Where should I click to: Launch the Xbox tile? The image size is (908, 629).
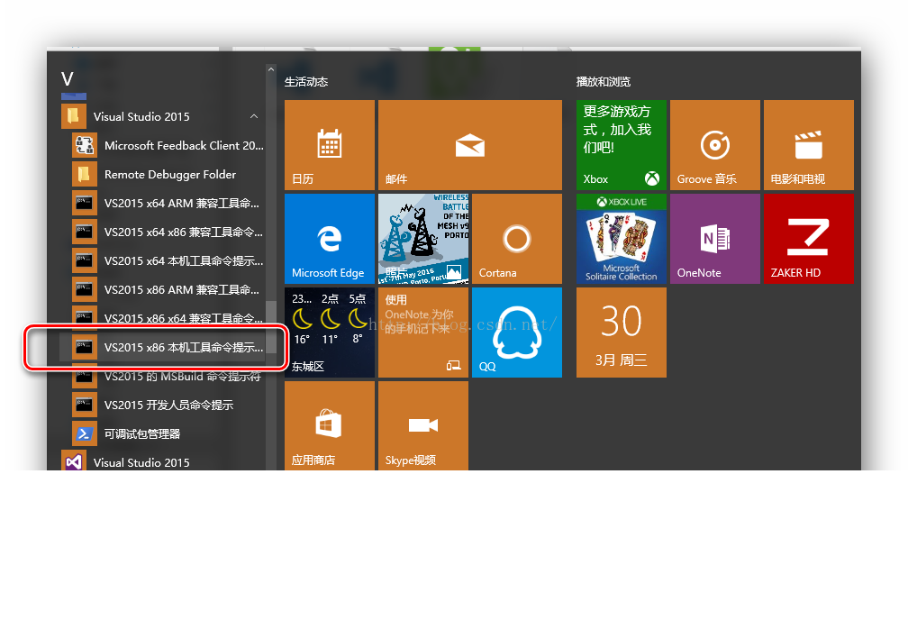(622, 145)
